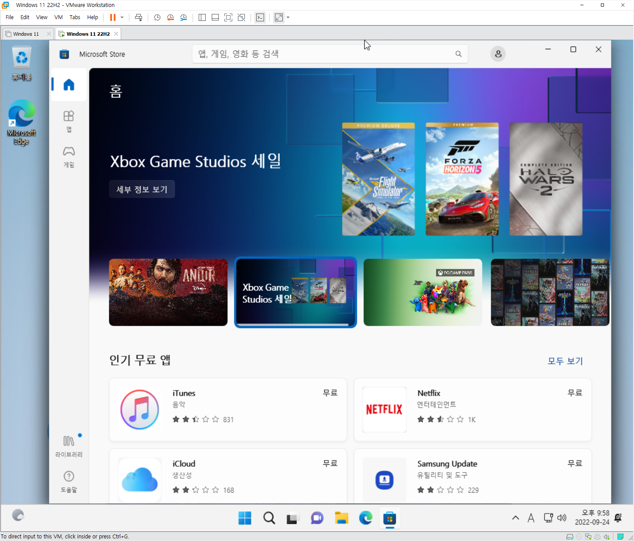
Task: Open the Halo Wars 2 game cover
Action: click(x=546, y=179)
